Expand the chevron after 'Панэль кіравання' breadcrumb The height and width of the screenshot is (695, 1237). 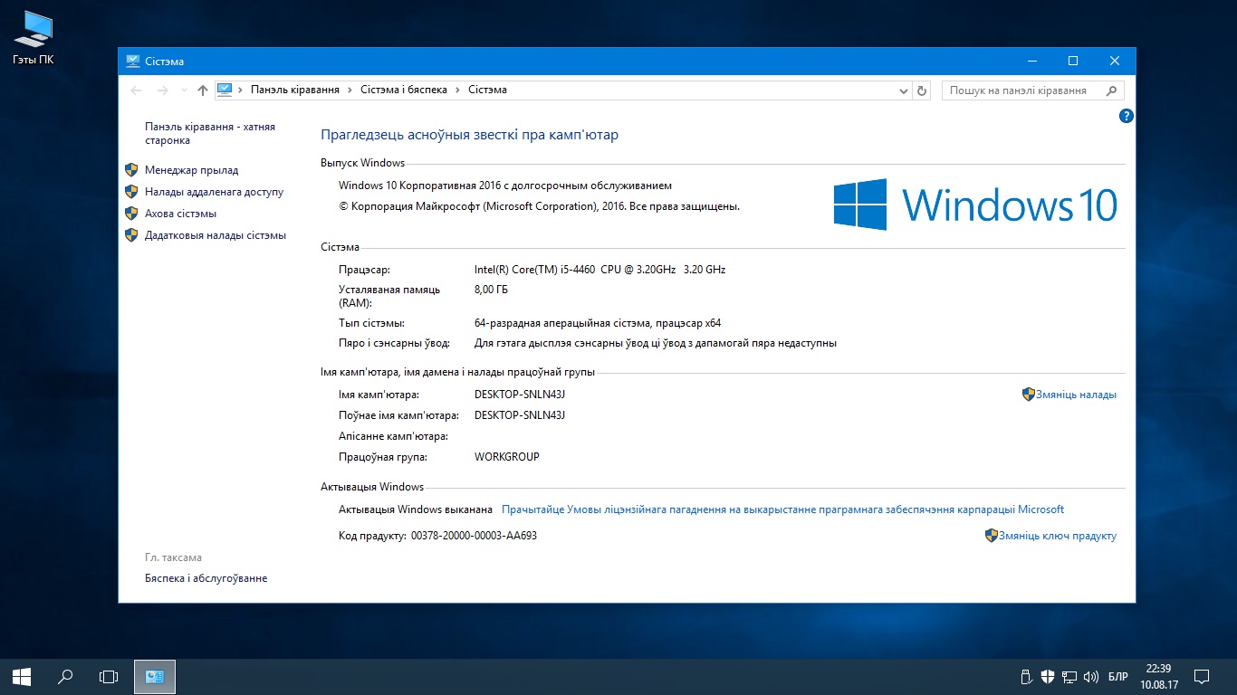[x=350, y=90]
